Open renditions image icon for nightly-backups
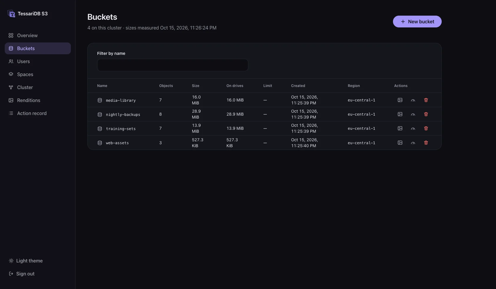 click(400, 114)
